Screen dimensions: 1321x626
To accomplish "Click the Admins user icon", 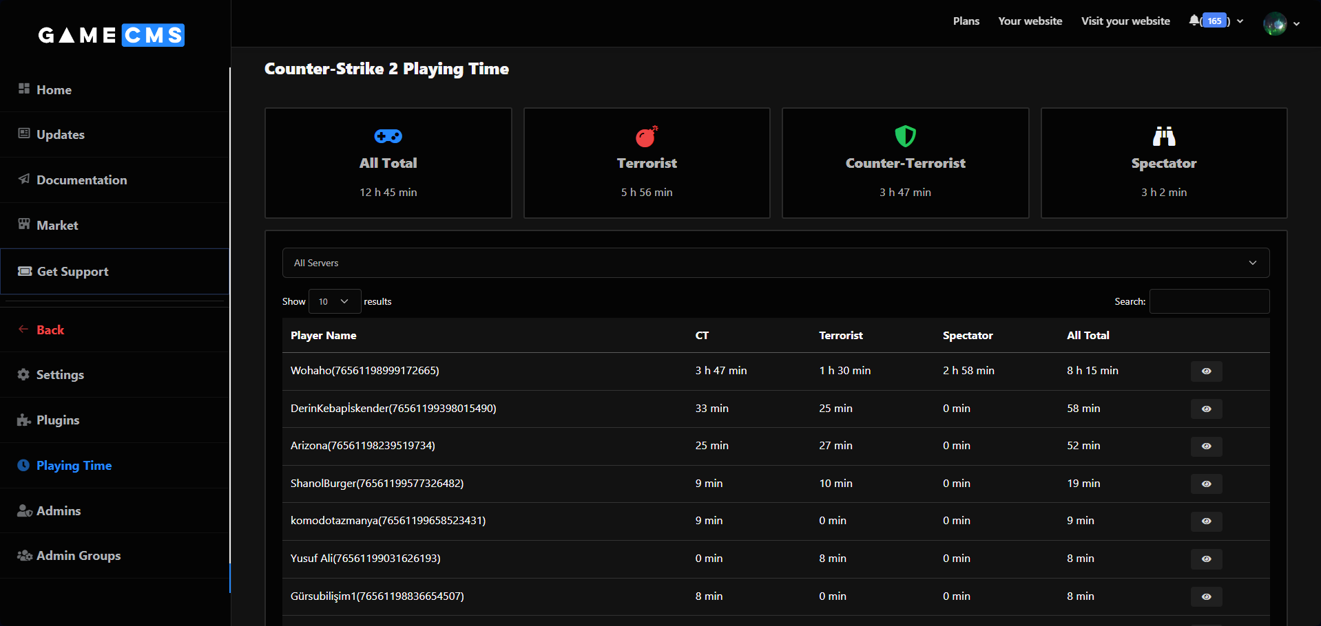I will (25, 510).
